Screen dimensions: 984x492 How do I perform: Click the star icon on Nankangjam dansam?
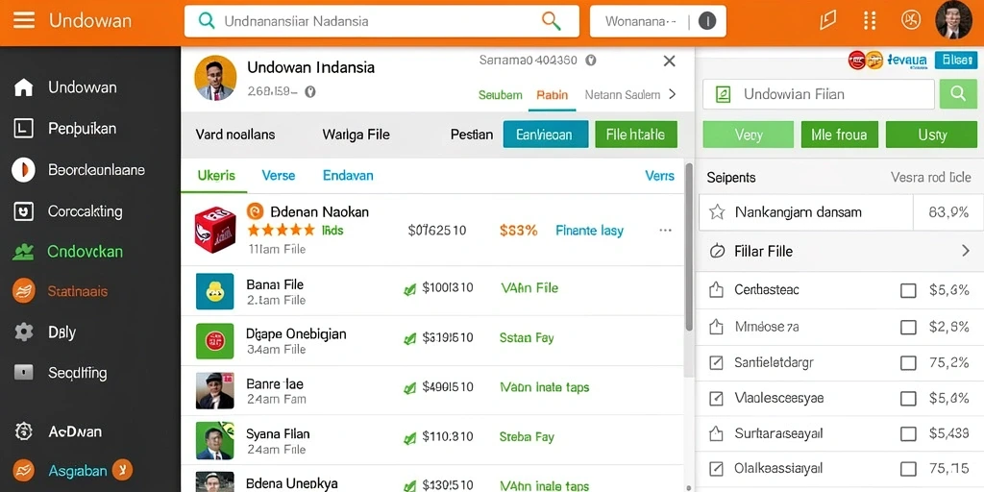tap(717, 212)
